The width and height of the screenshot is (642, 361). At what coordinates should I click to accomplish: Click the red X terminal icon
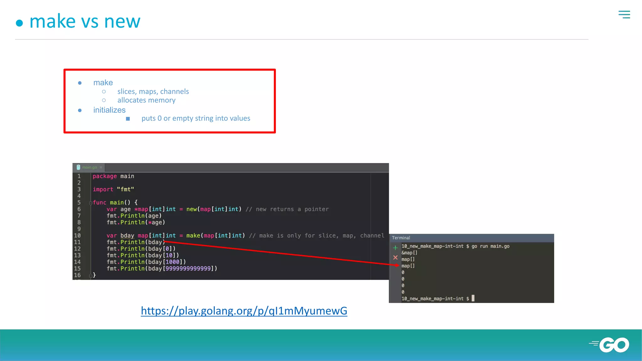[395, 258]
